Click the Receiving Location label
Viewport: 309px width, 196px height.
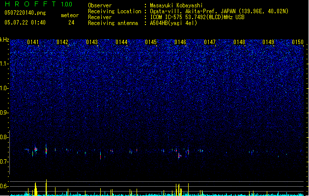[114, 11]
